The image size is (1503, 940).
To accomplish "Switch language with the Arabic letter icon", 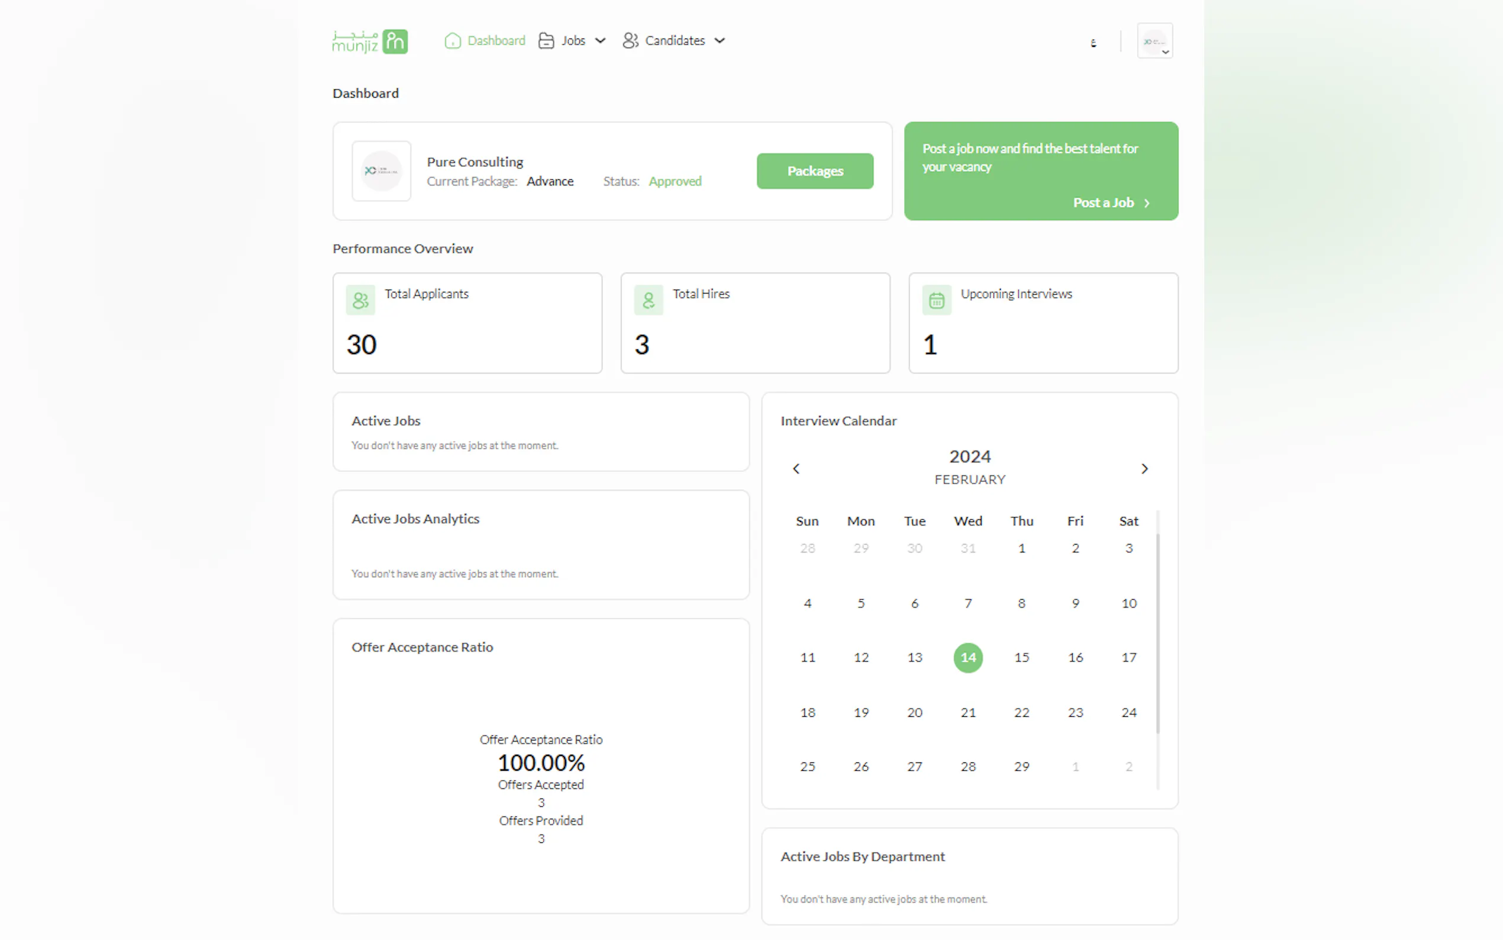I will [x=1094, y=42].
